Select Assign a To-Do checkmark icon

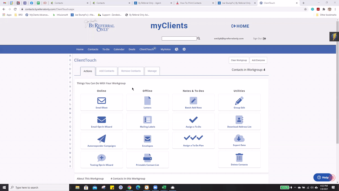click(x=193, y=120)
